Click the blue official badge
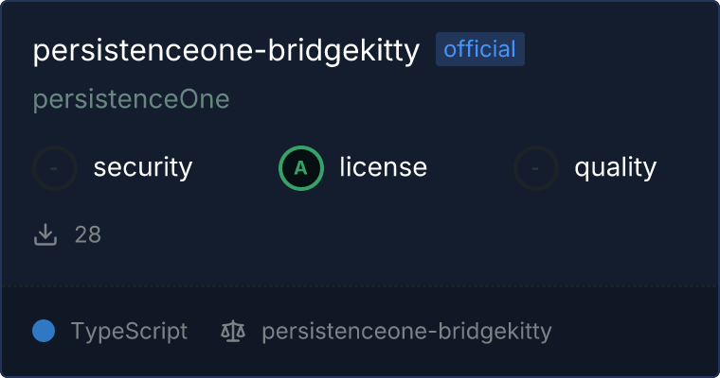 pos(479,49)
